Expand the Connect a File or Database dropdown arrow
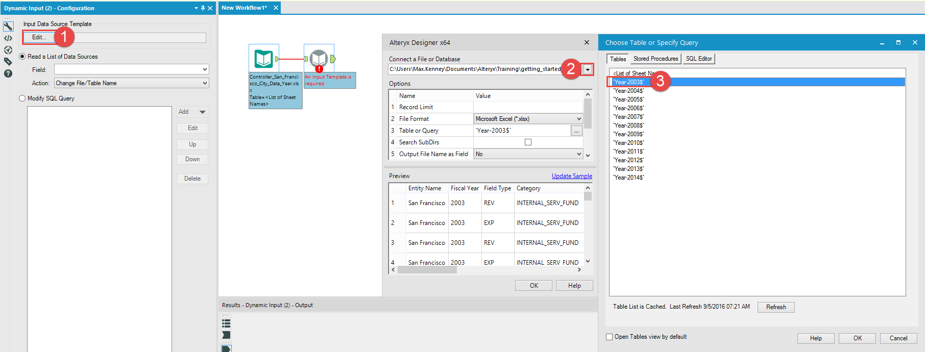The height and width of the screenshot is (352, 925). point(588,69)
